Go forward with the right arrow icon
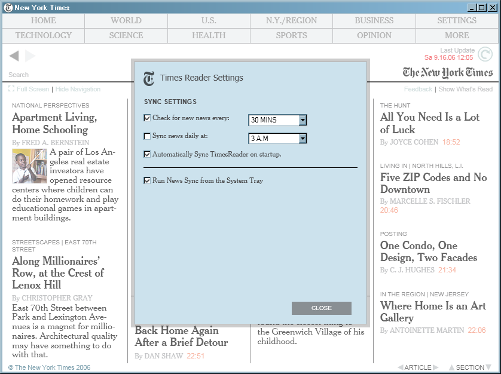The width and height of the screenshot is (501, 374). [30, 56]
